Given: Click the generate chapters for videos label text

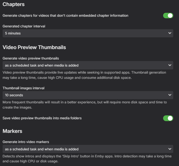Looking at the screenshot, I should 65,16.
